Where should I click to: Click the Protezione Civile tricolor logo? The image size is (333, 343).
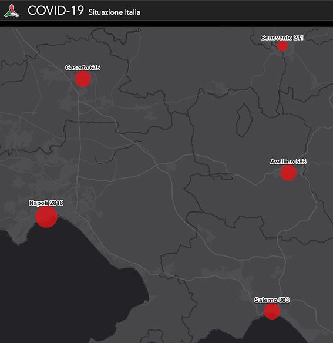[12, 11]
